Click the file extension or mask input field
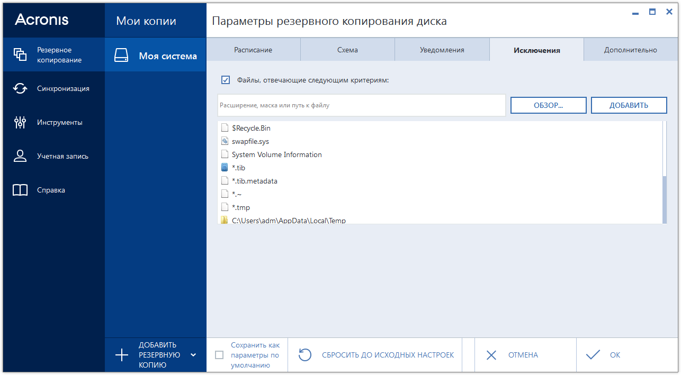 [x=362, y=105]
